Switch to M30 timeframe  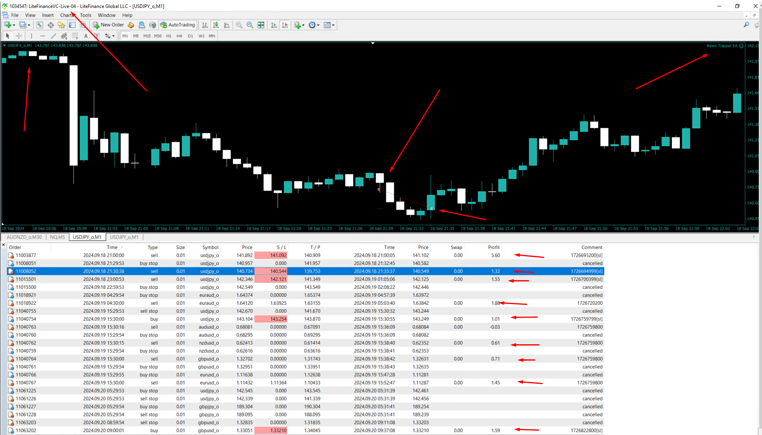(158, 36)
